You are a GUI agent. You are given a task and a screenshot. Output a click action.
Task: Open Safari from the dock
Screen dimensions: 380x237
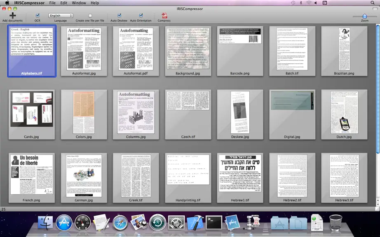(120, 223)
